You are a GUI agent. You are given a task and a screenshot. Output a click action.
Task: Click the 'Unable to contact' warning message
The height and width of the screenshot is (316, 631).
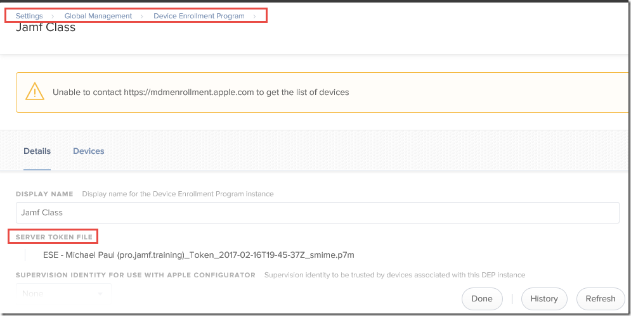click(x=201, y=92)
